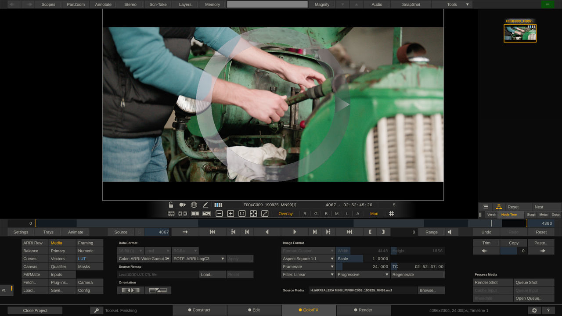Click the zoom in plus icon
The width and height of the screenshot is (562, 316).
(231, 214)
